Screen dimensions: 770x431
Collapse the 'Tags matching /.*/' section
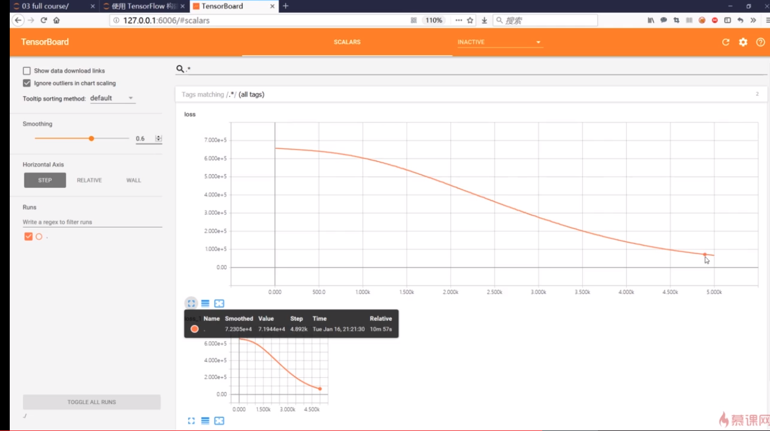tap(470, 94)
